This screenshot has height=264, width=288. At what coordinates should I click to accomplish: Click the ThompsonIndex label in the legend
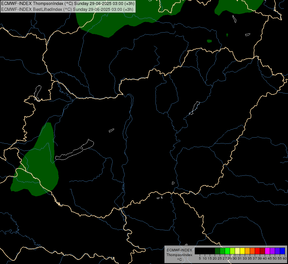tap(179, 255)
